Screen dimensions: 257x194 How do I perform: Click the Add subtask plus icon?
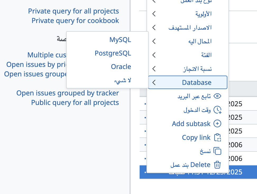pos(217,124)
